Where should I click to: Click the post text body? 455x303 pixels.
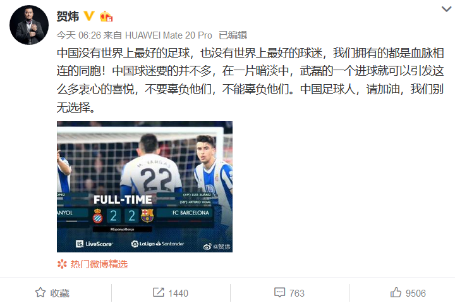pos(250,80)
